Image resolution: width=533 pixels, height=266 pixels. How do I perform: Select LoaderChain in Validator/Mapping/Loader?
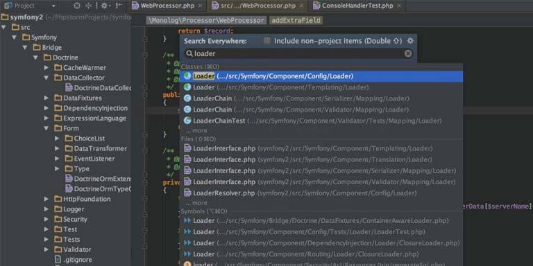[321, 110]
